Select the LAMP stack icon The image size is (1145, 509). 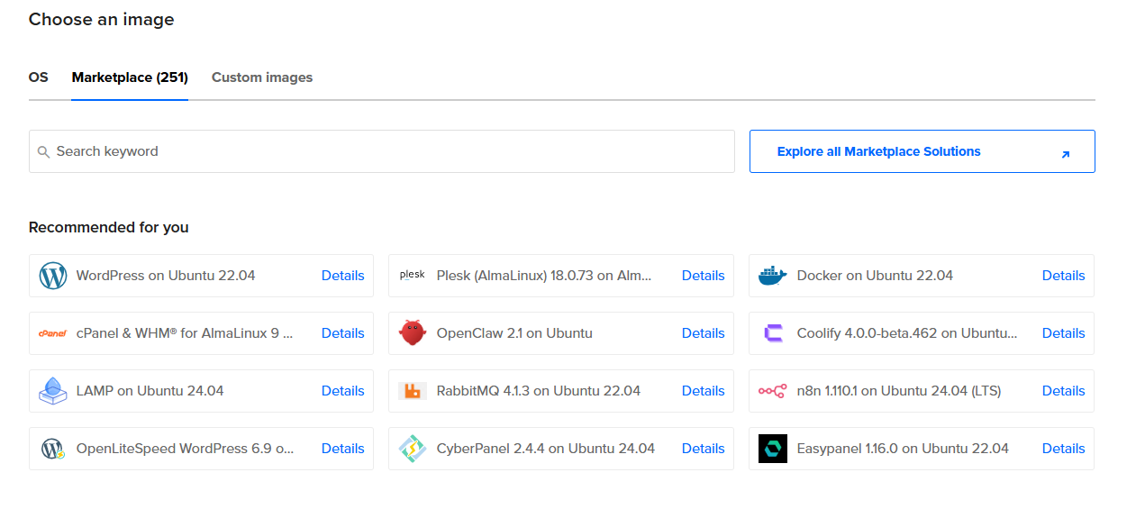click(x=53, y=391)
